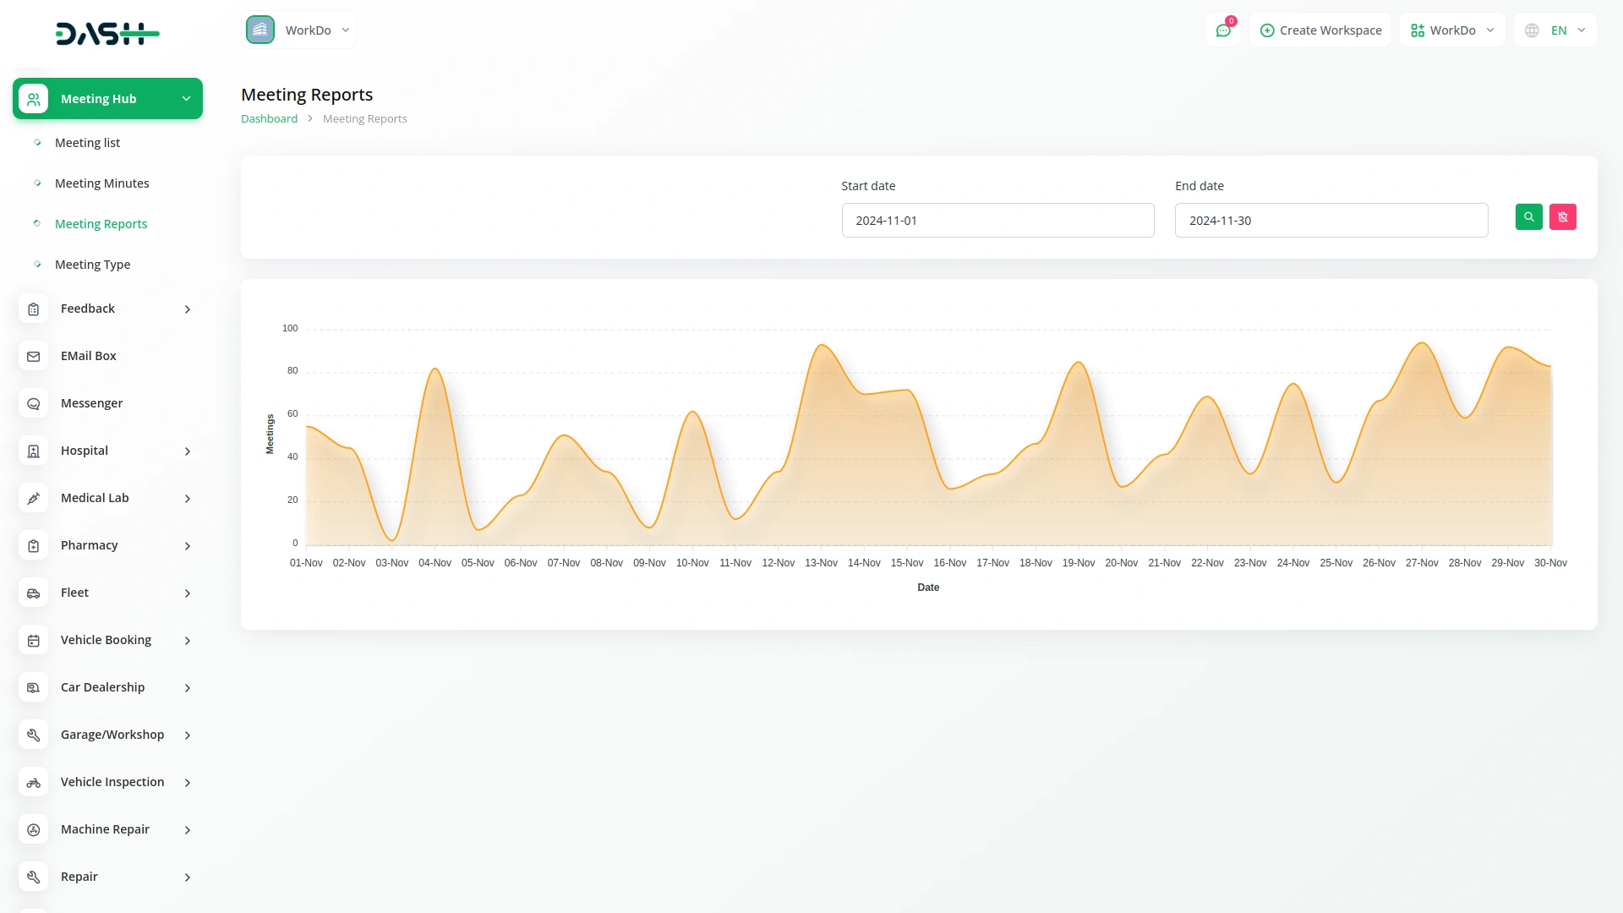
Task: Click the Meeting Hub people icon
Action: 33,99
